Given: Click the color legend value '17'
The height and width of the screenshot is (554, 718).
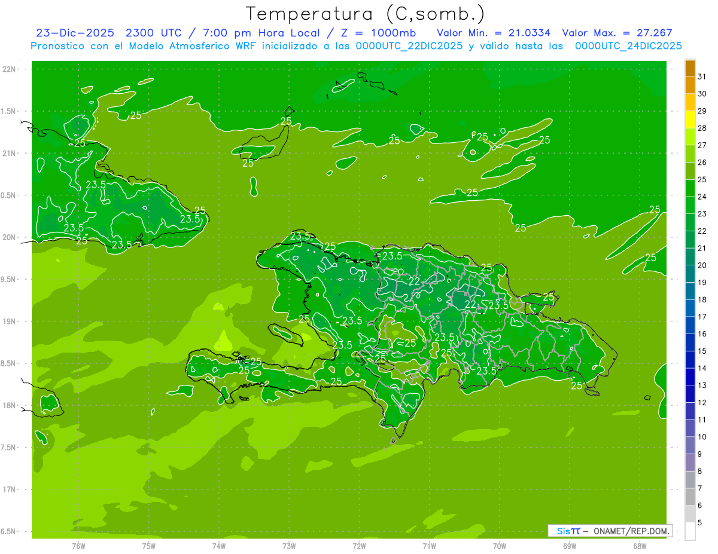Looking at the screenshot, I should (702, 317).
